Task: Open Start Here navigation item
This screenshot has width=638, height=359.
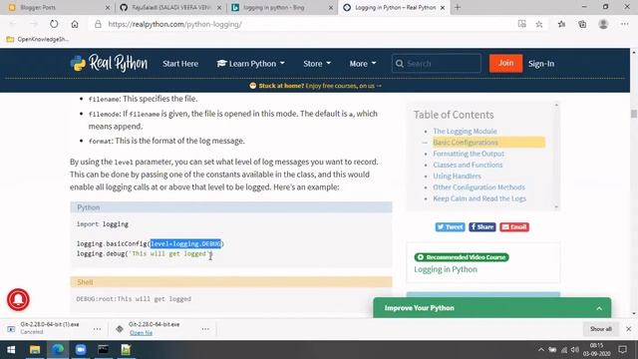Action: coord(180,64)
